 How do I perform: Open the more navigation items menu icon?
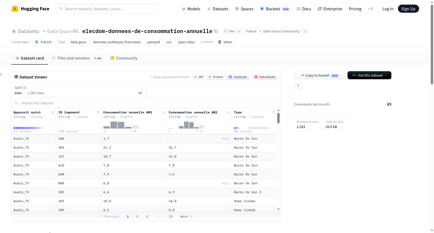(370, 9)
